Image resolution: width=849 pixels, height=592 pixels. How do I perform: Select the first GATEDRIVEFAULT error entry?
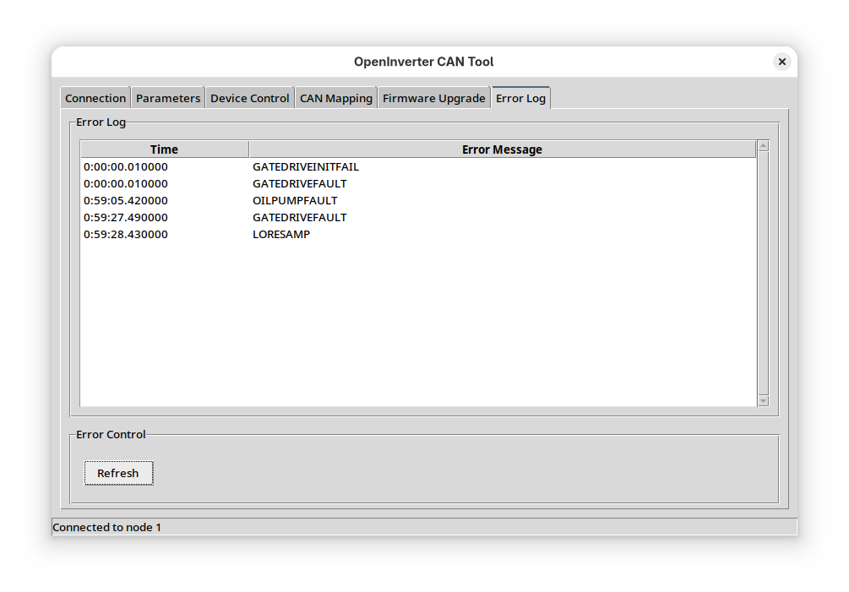tap(299, 183)
